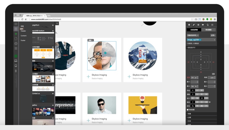
Task: Click the preview eye icon in left sidebar
Action: 16,24
